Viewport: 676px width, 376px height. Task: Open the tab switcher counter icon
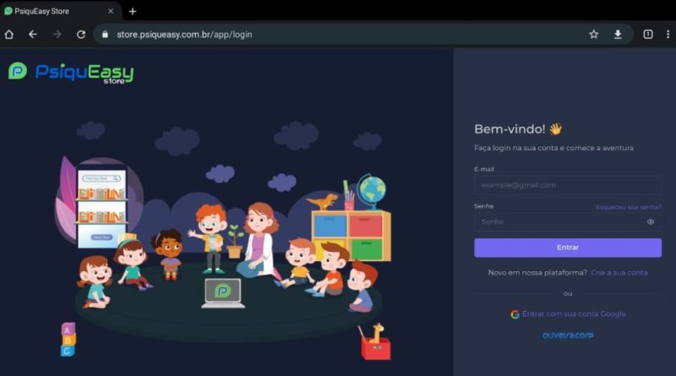click(x=647, y=35)
